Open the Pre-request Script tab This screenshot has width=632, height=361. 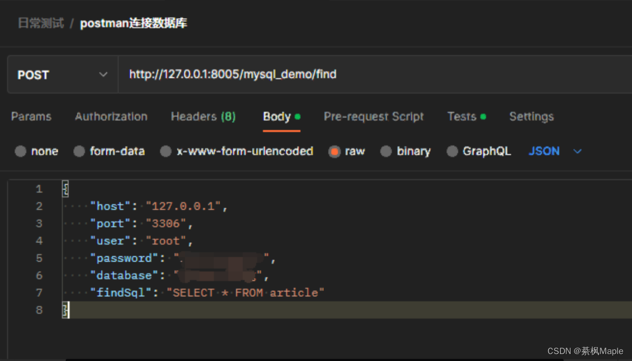tap(373, 116)
